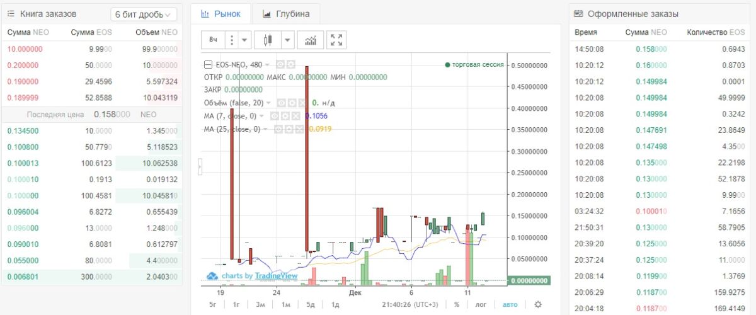Set chart range to 3м
This screenshot has height=315, width=756.
(260, 304)
